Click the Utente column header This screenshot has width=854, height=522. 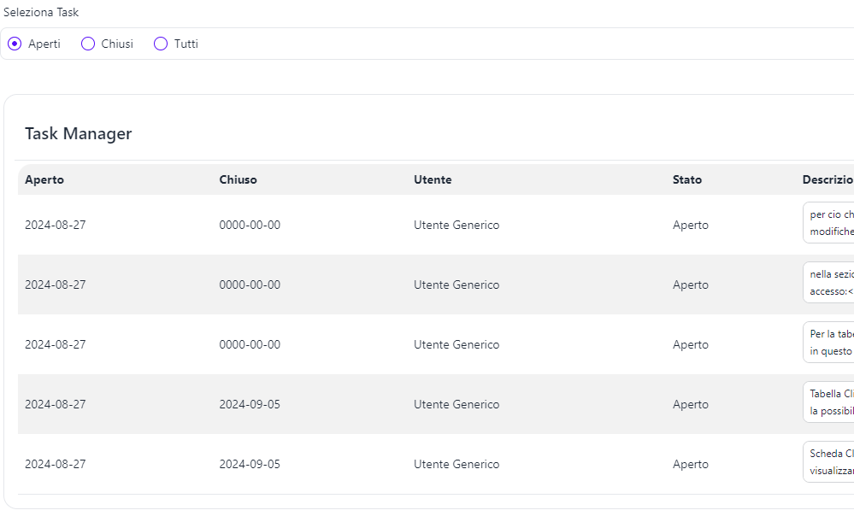tap(433, 179)
